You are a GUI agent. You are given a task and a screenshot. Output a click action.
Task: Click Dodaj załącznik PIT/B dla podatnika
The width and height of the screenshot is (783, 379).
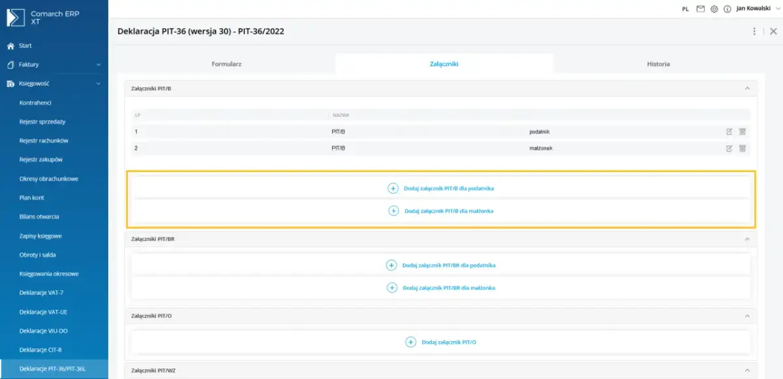tap(449, 188)
